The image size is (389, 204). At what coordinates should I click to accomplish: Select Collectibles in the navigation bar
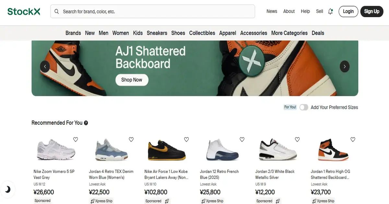[x=202, y=33]
